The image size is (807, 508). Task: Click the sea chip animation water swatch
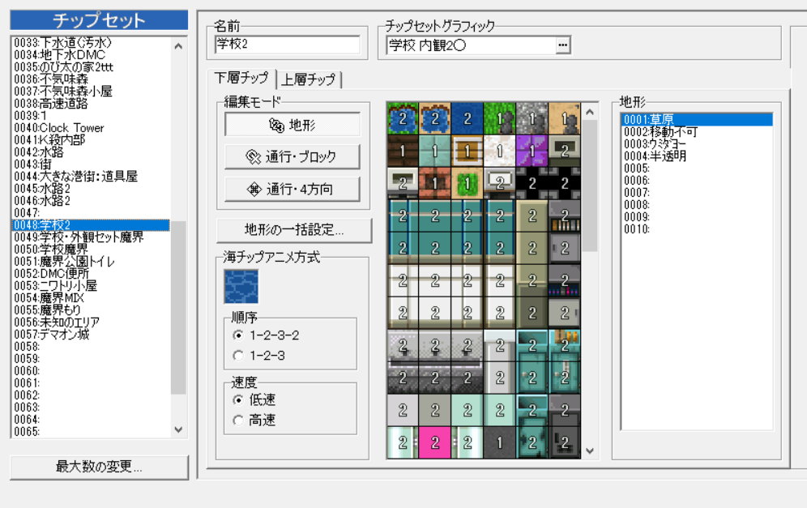[x=240, y=285]
